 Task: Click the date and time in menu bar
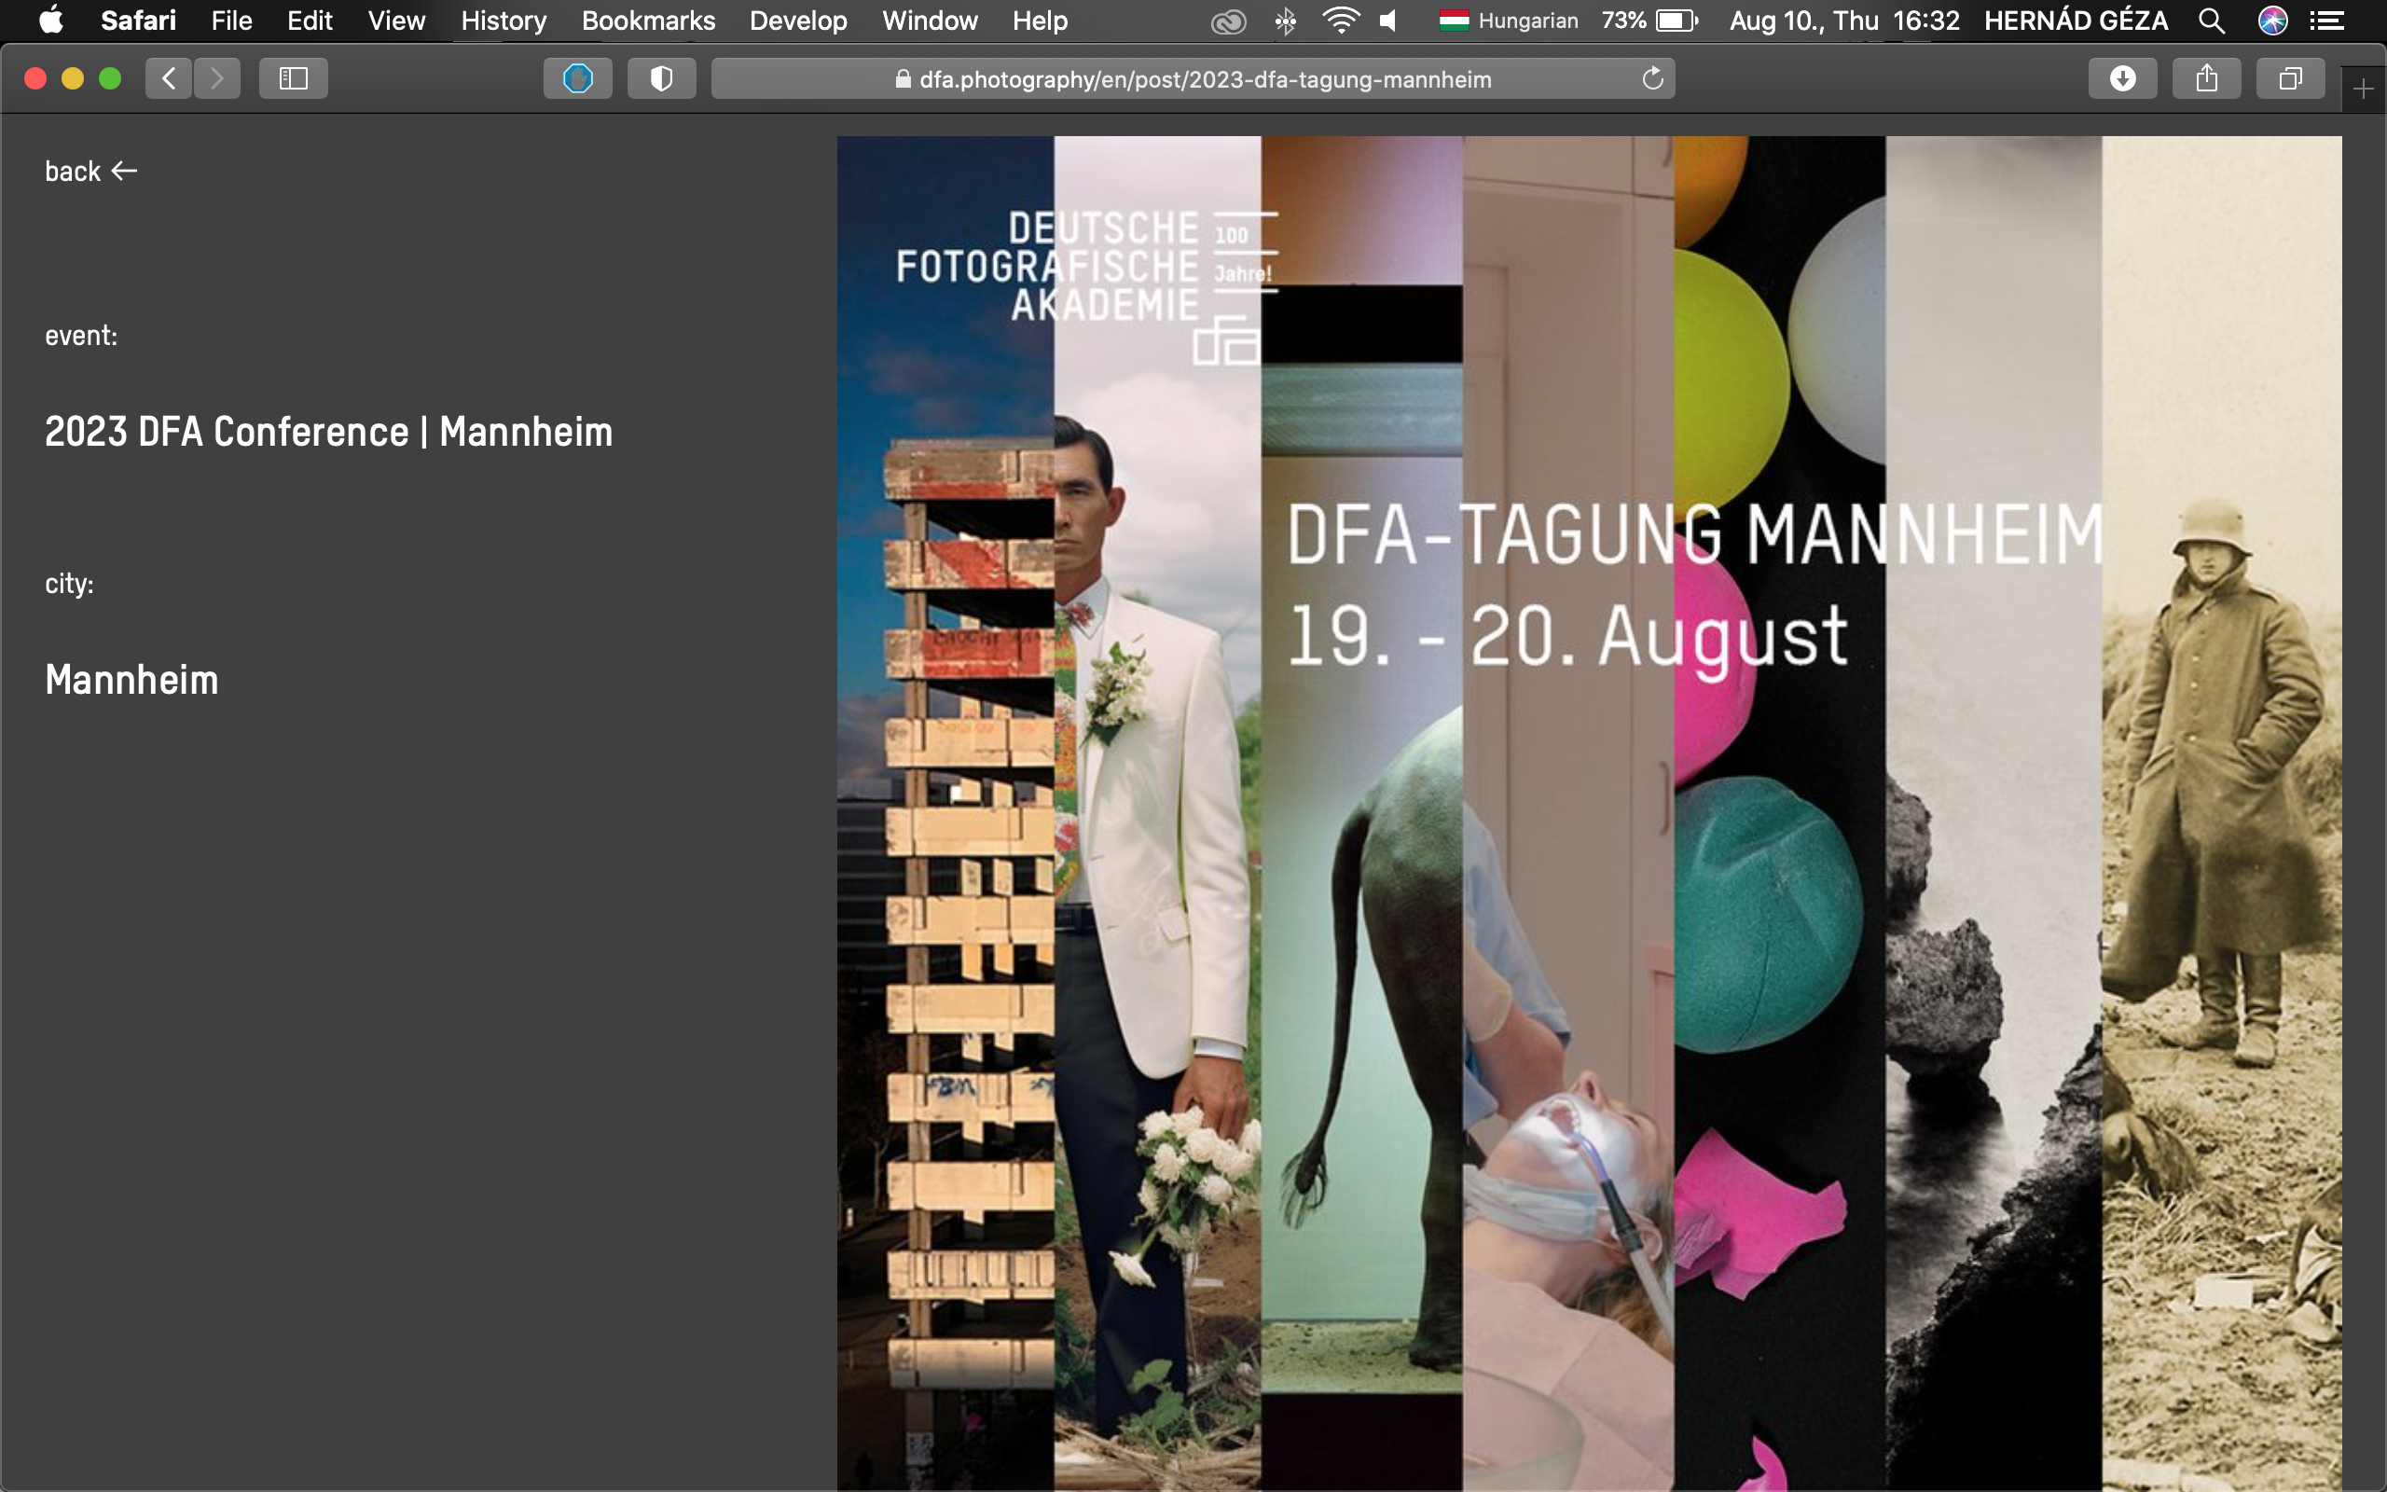pyautogui.click(x=1843, y=21)
